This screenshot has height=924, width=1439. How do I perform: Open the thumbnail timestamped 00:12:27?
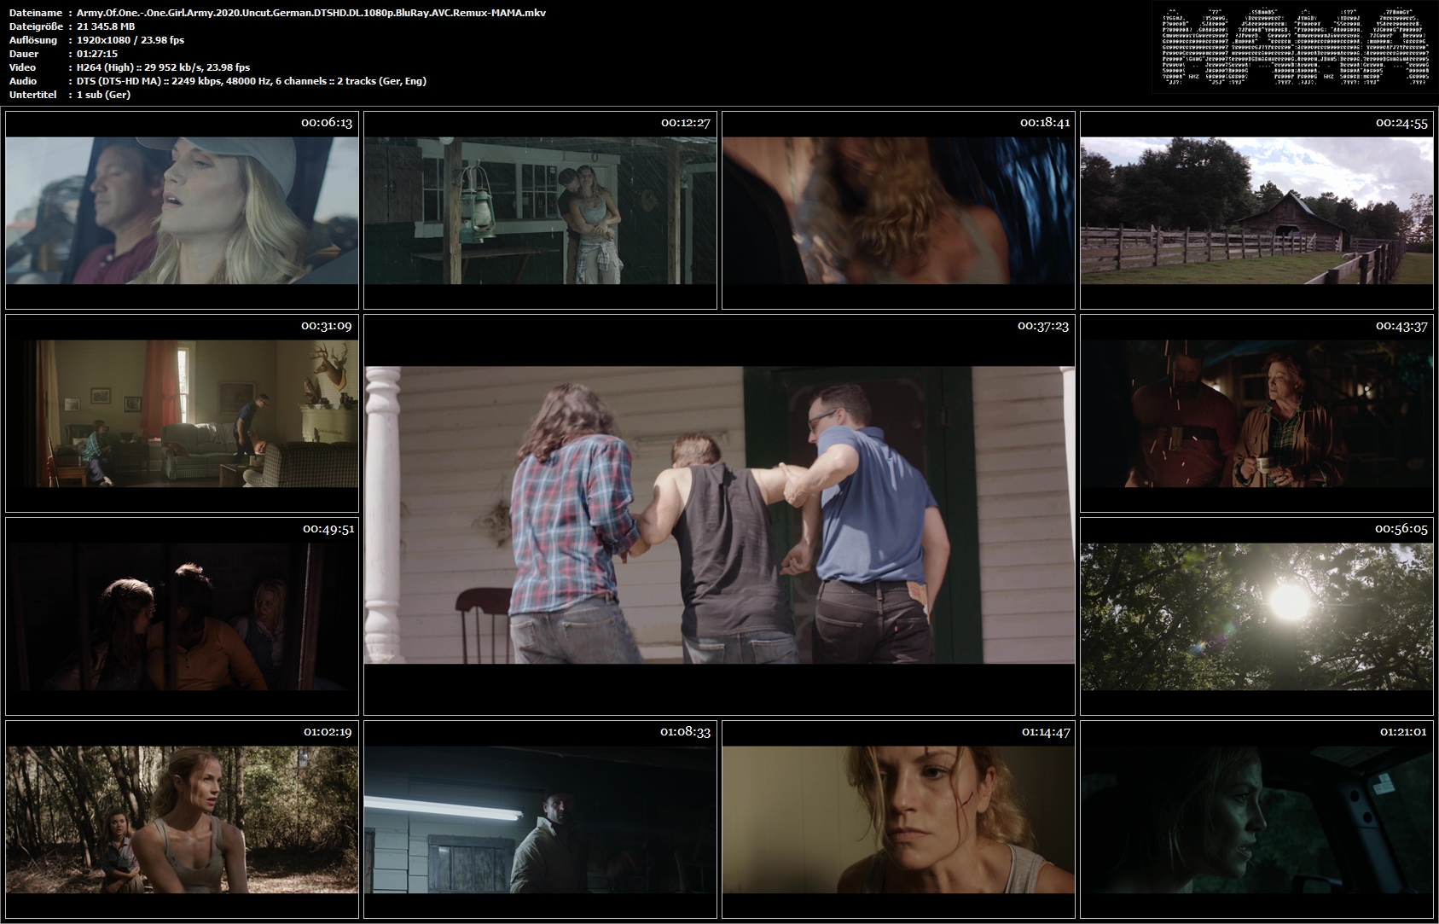(x=540, y=210)
